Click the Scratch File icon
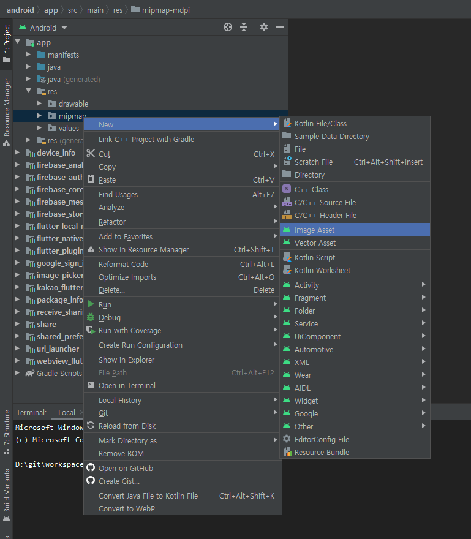The height and width of the screenshot is (539, 471). pyautogui.click(x=287, y=162)
